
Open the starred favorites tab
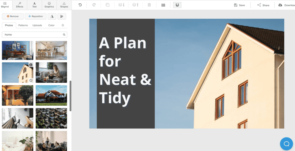[63, 25]
